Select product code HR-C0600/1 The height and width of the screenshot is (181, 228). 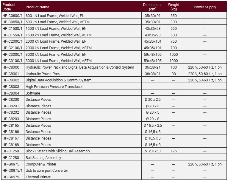[12, 16]
